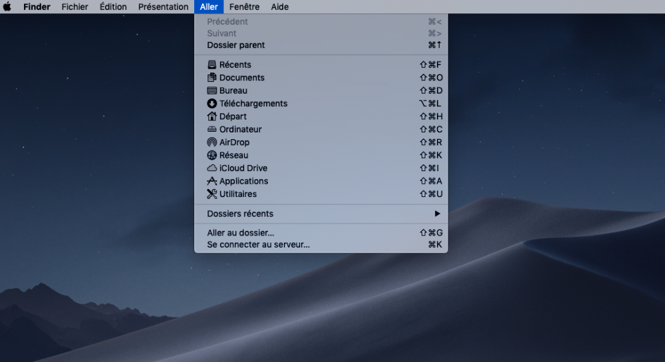Screen dimensions: 665x362
Task: Choose the Ordinateur label
Action: tap(241, 130)
